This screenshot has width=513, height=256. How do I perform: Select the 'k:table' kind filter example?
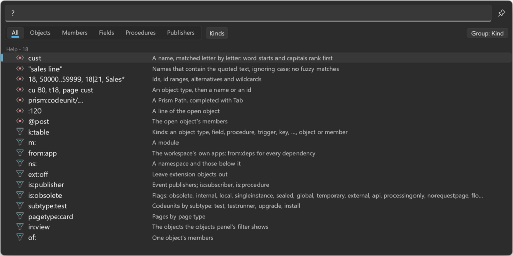coord(38,132)
